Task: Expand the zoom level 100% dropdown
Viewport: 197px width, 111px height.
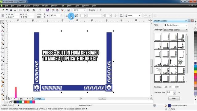Action: (85, 10)
